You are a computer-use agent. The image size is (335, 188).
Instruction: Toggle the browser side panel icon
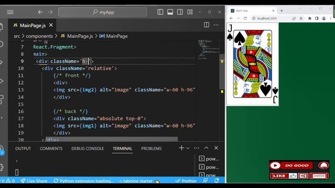pyautogui.click(x=317, y=18)
